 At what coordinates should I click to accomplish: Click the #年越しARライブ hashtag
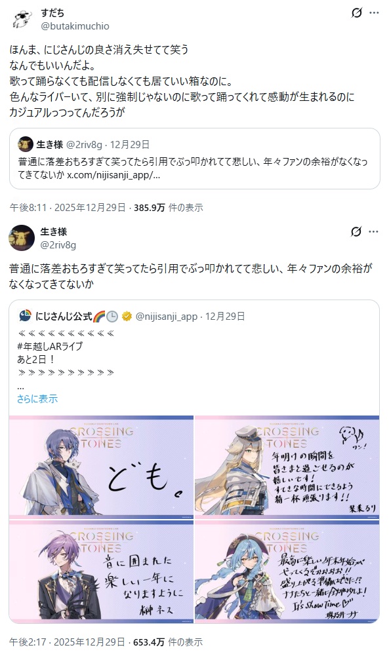50,346
